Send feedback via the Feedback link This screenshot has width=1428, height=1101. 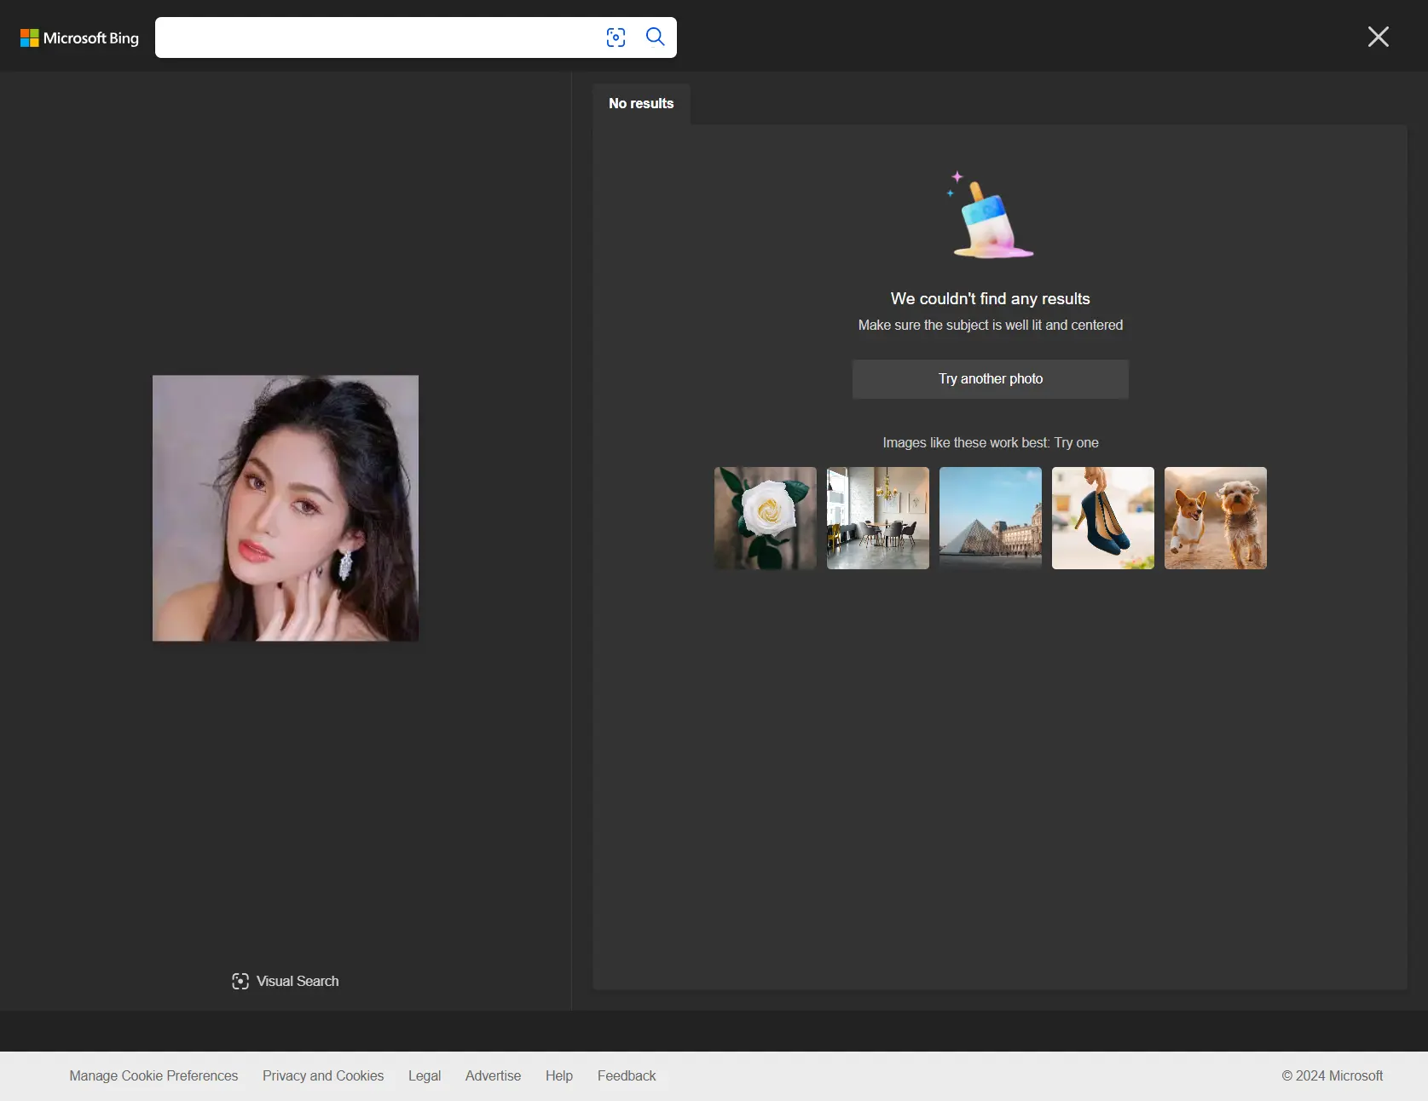627,1075
